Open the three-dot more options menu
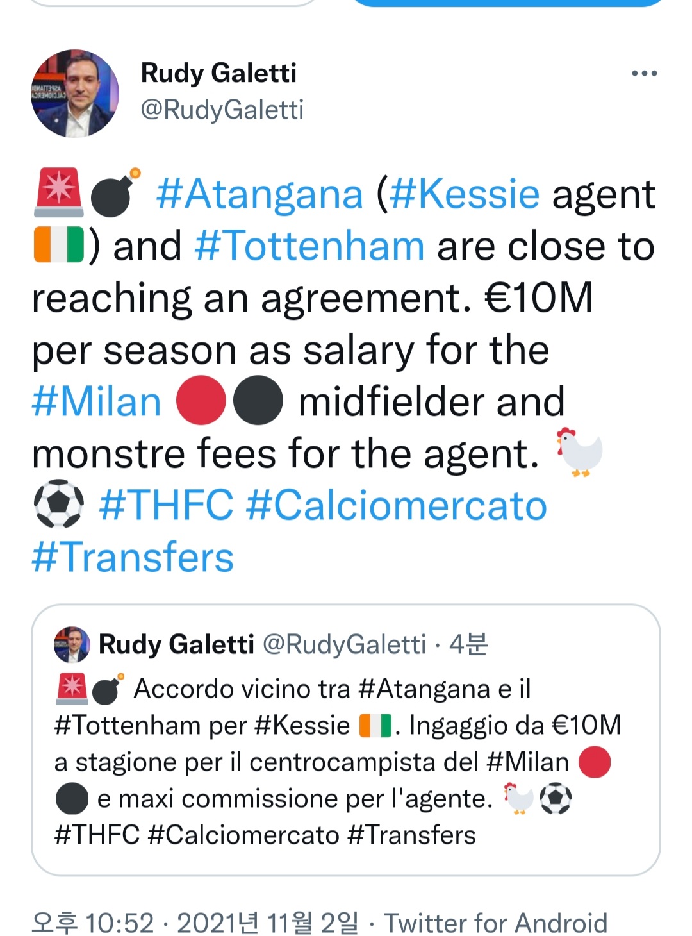692x936 pixels. click(644, 74)
